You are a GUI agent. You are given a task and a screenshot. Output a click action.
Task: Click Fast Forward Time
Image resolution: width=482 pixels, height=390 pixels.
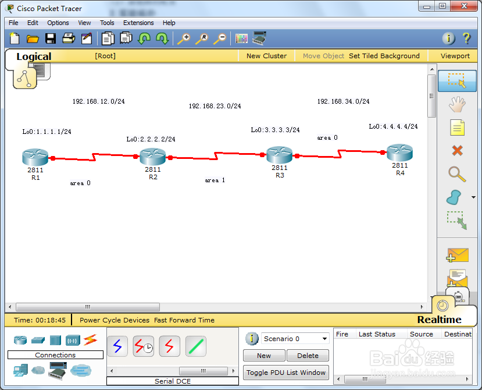[x=184, y=320]
